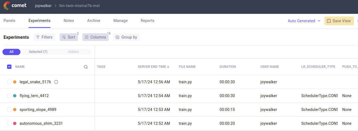
Task: Show Selected (7) experiments
Action: (x=38, y=52)
